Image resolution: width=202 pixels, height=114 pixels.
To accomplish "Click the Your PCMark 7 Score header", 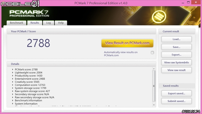I will (x=81, y=31).
